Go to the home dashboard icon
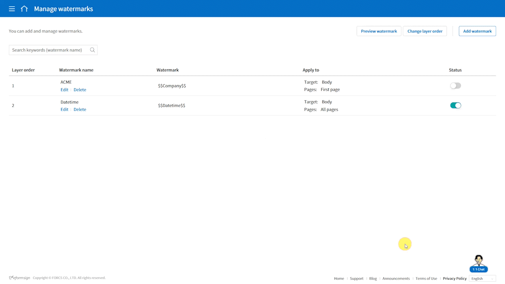The height and width of the screenshot is (284, 505). (24, 9)
